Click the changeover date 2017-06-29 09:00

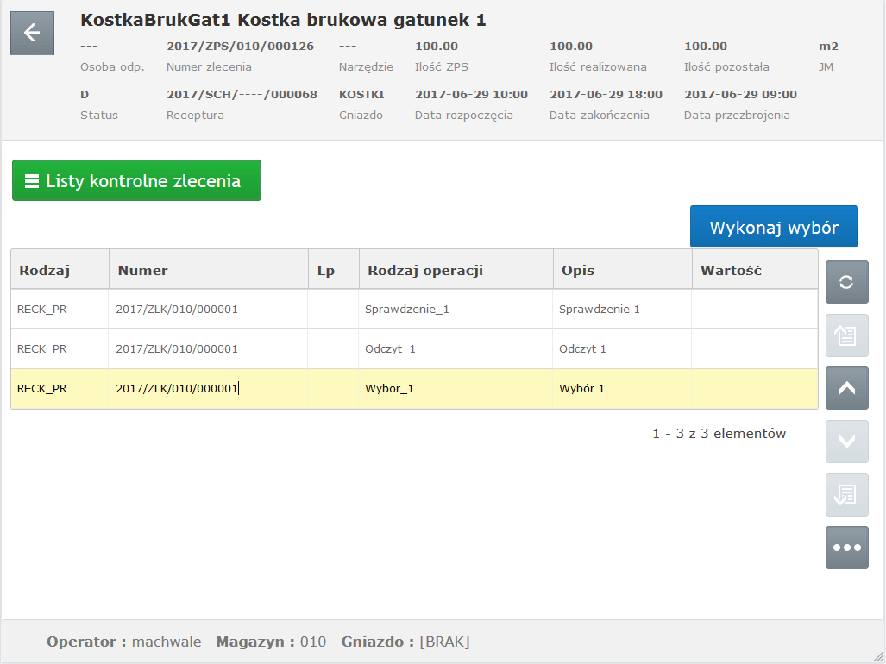pyautogui.click(x=740, y=94)
